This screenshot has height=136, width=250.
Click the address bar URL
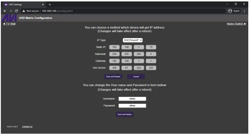(57, 11)
